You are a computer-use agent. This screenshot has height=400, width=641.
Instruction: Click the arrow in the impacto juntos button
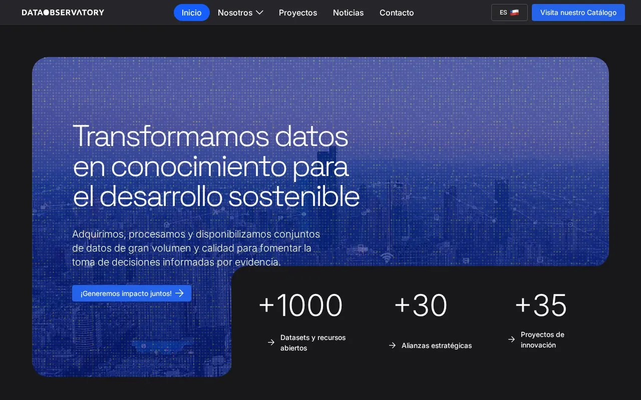[179, 293]
